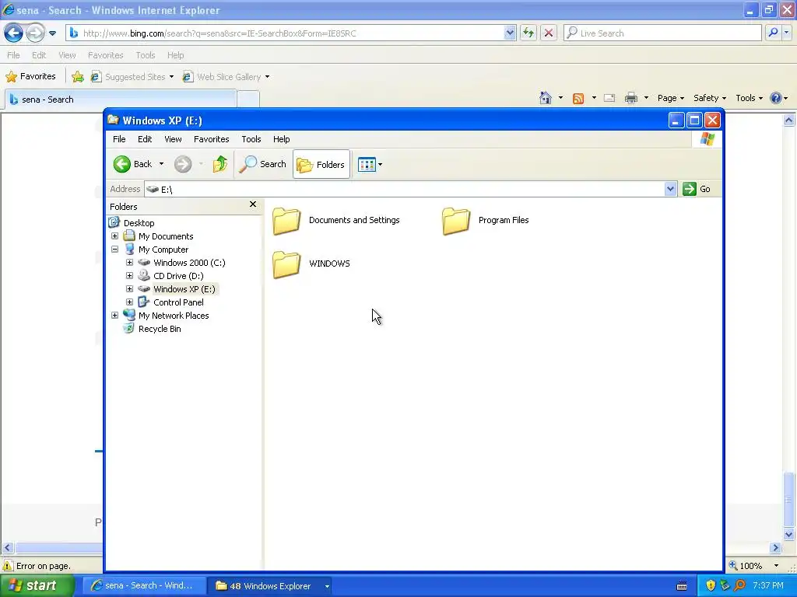Collapse My Computer tree node
The image size is (797, 597).
pos(115,250)
